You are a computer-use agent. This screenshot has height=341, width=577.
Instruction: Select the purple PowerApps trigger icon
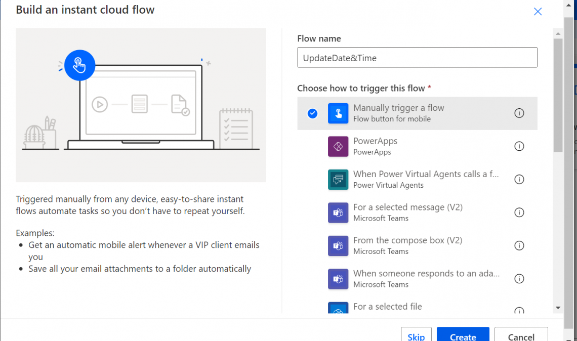pos(338,146)
